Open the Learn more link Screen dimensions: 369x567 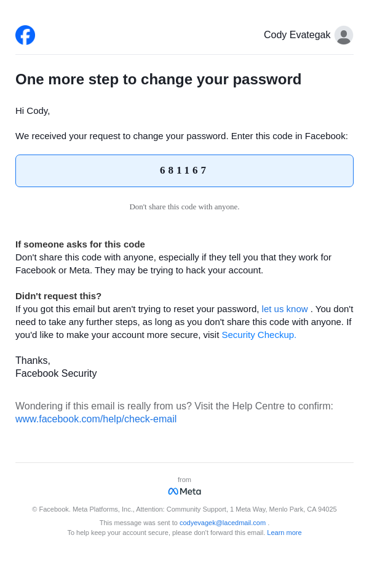coord(284,533)
